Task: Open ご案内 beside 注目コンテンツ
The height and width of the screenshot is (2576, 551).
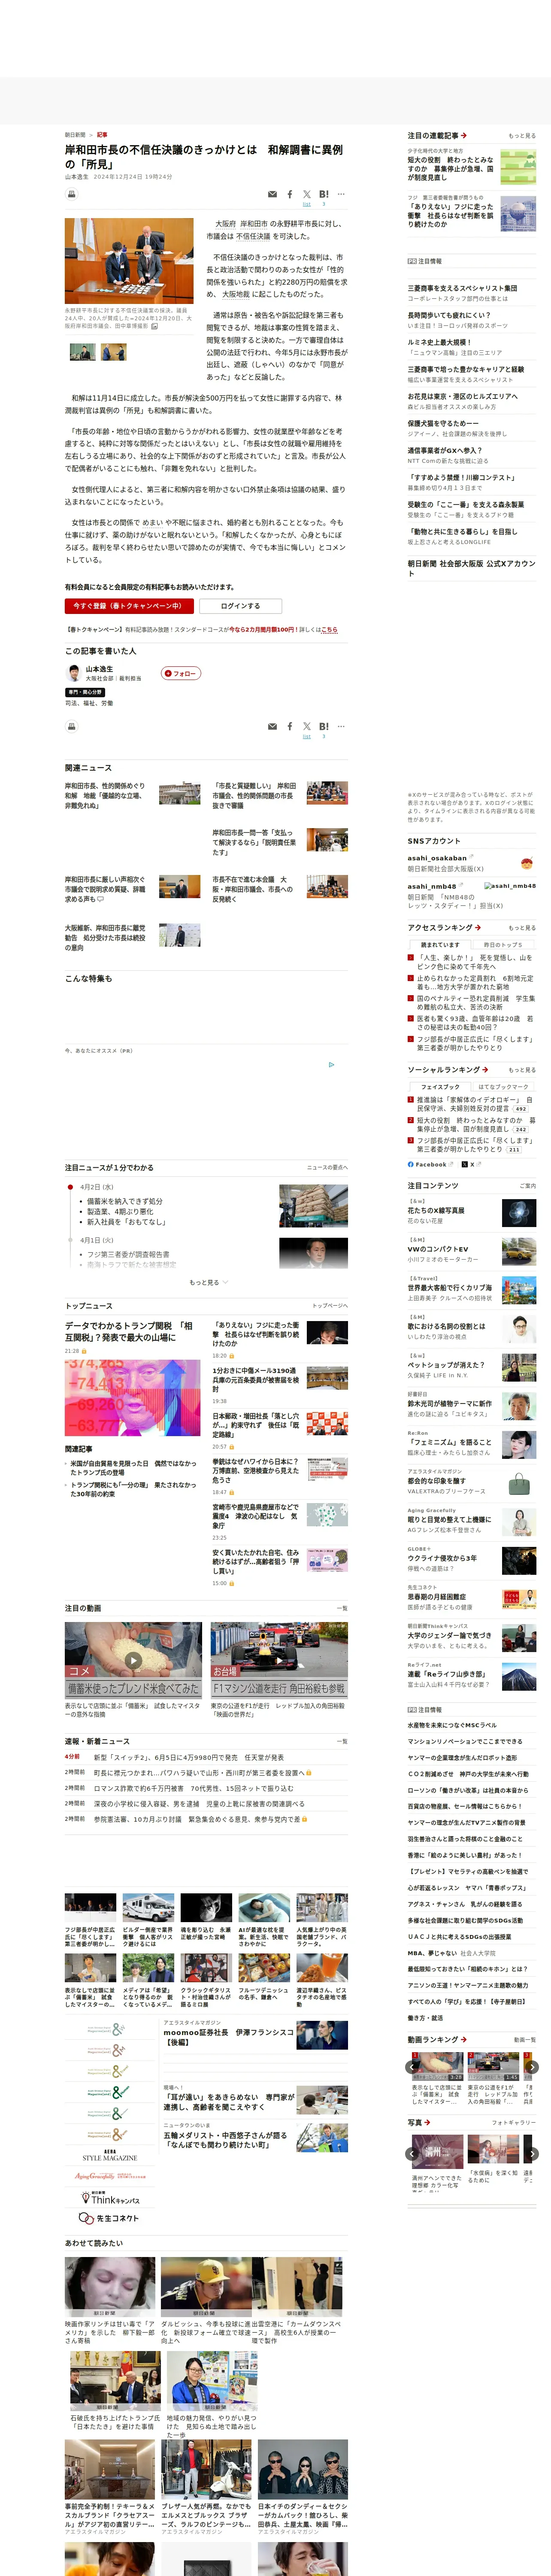Action: coord(527,1185)
